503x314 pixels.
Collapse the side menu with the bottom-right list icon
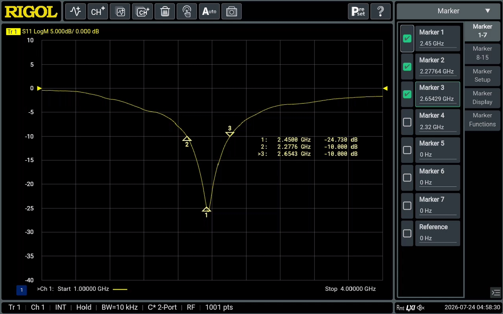tap(496, 292)
